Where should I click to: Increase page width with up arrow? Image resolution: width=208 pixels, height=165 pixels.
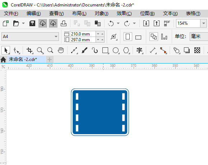tap(102, 34)
